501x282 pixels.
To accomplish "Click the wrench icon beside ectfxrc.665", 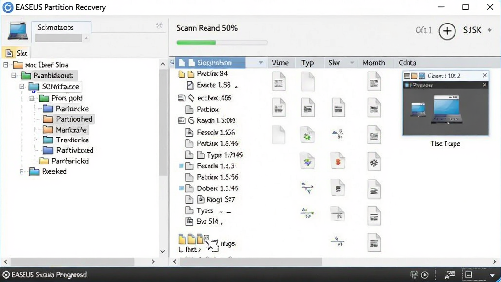I will pos(191,98).
